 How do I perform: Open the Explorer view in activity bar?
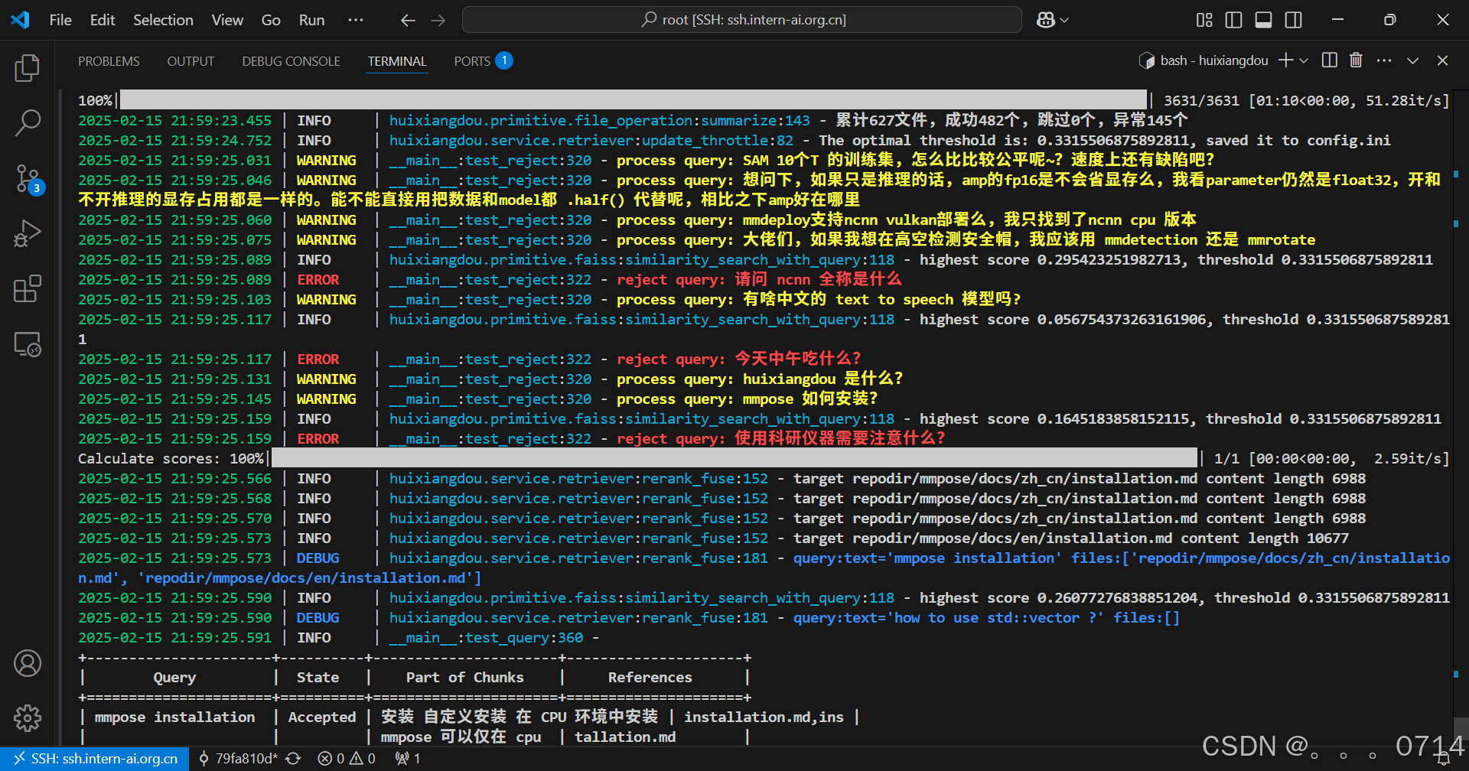click(x=28, y=68)
